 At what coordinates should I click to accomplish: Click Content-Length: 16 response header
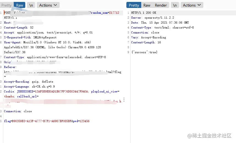coord(146,42)
